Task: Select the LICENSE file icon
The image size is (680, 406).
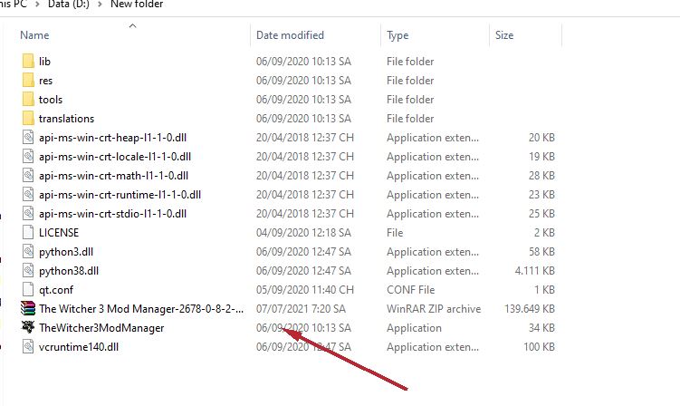Action: point(27,233)
